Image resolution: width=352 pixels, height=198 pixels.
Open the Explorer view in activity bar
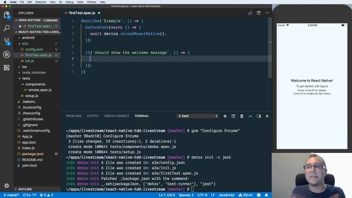pos(7,15)
